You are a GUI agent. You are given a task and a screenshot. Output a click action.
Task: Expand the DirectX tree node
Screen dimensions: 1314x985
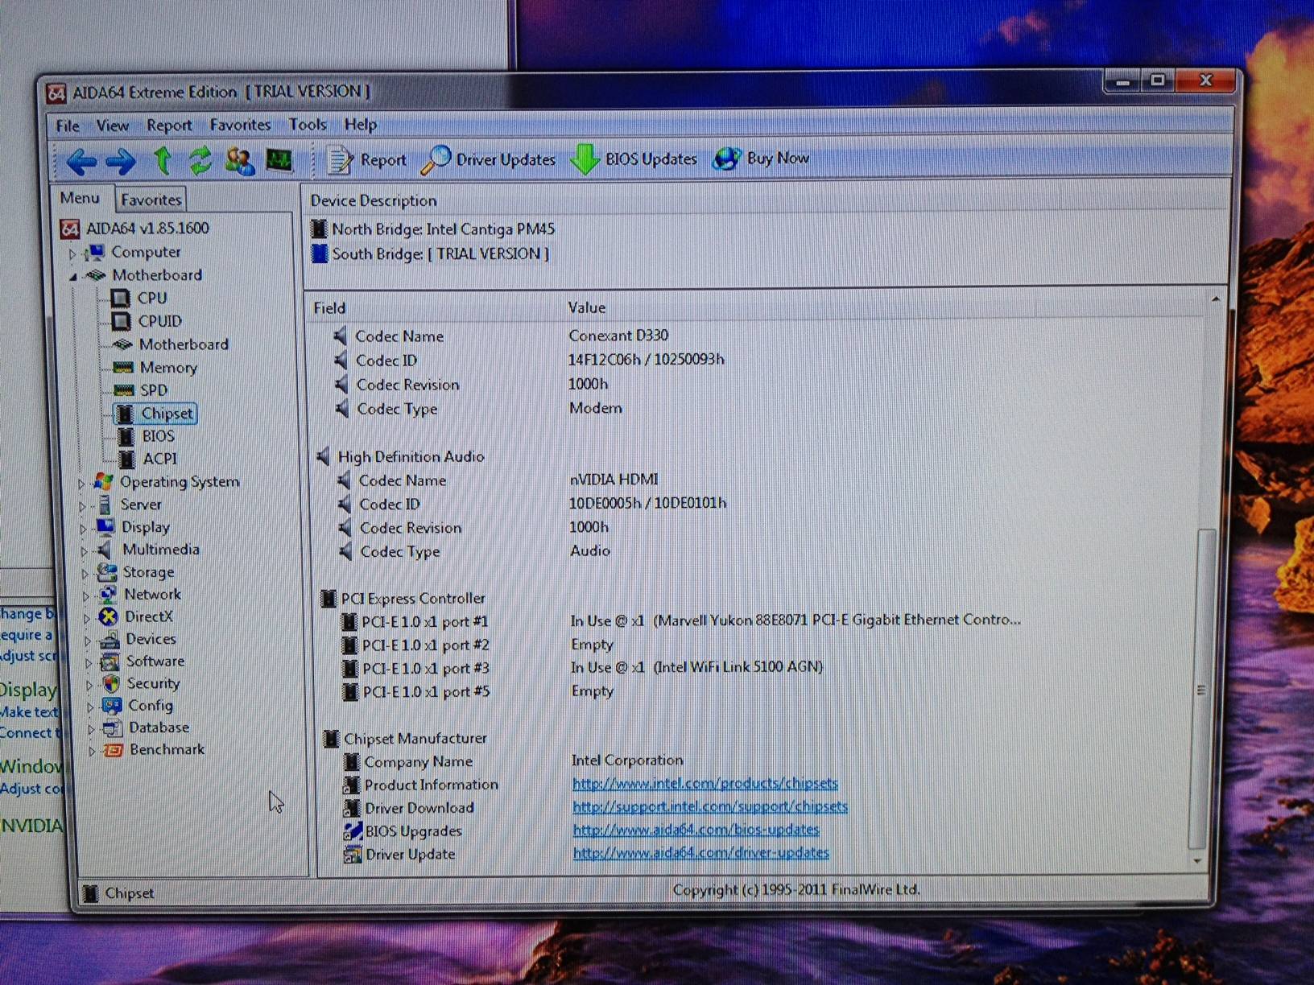click(x=86, y=618)
